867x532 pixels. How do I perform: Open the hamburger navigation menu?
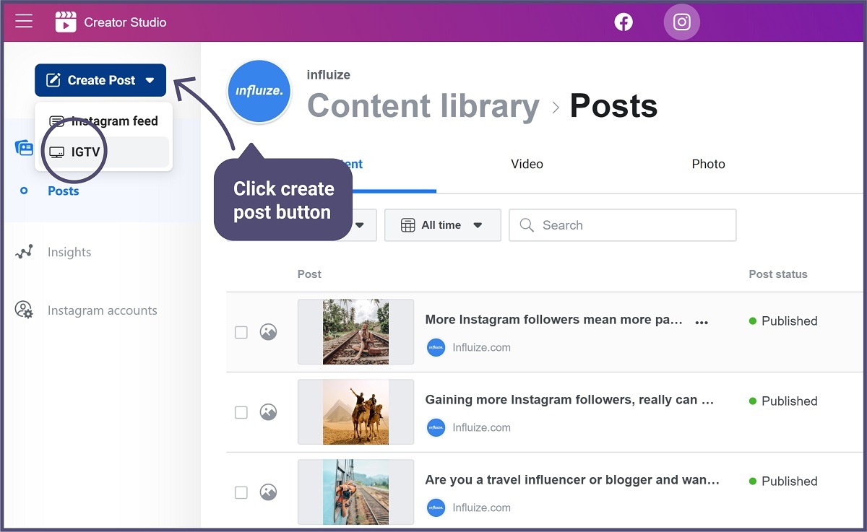(24, 22)
